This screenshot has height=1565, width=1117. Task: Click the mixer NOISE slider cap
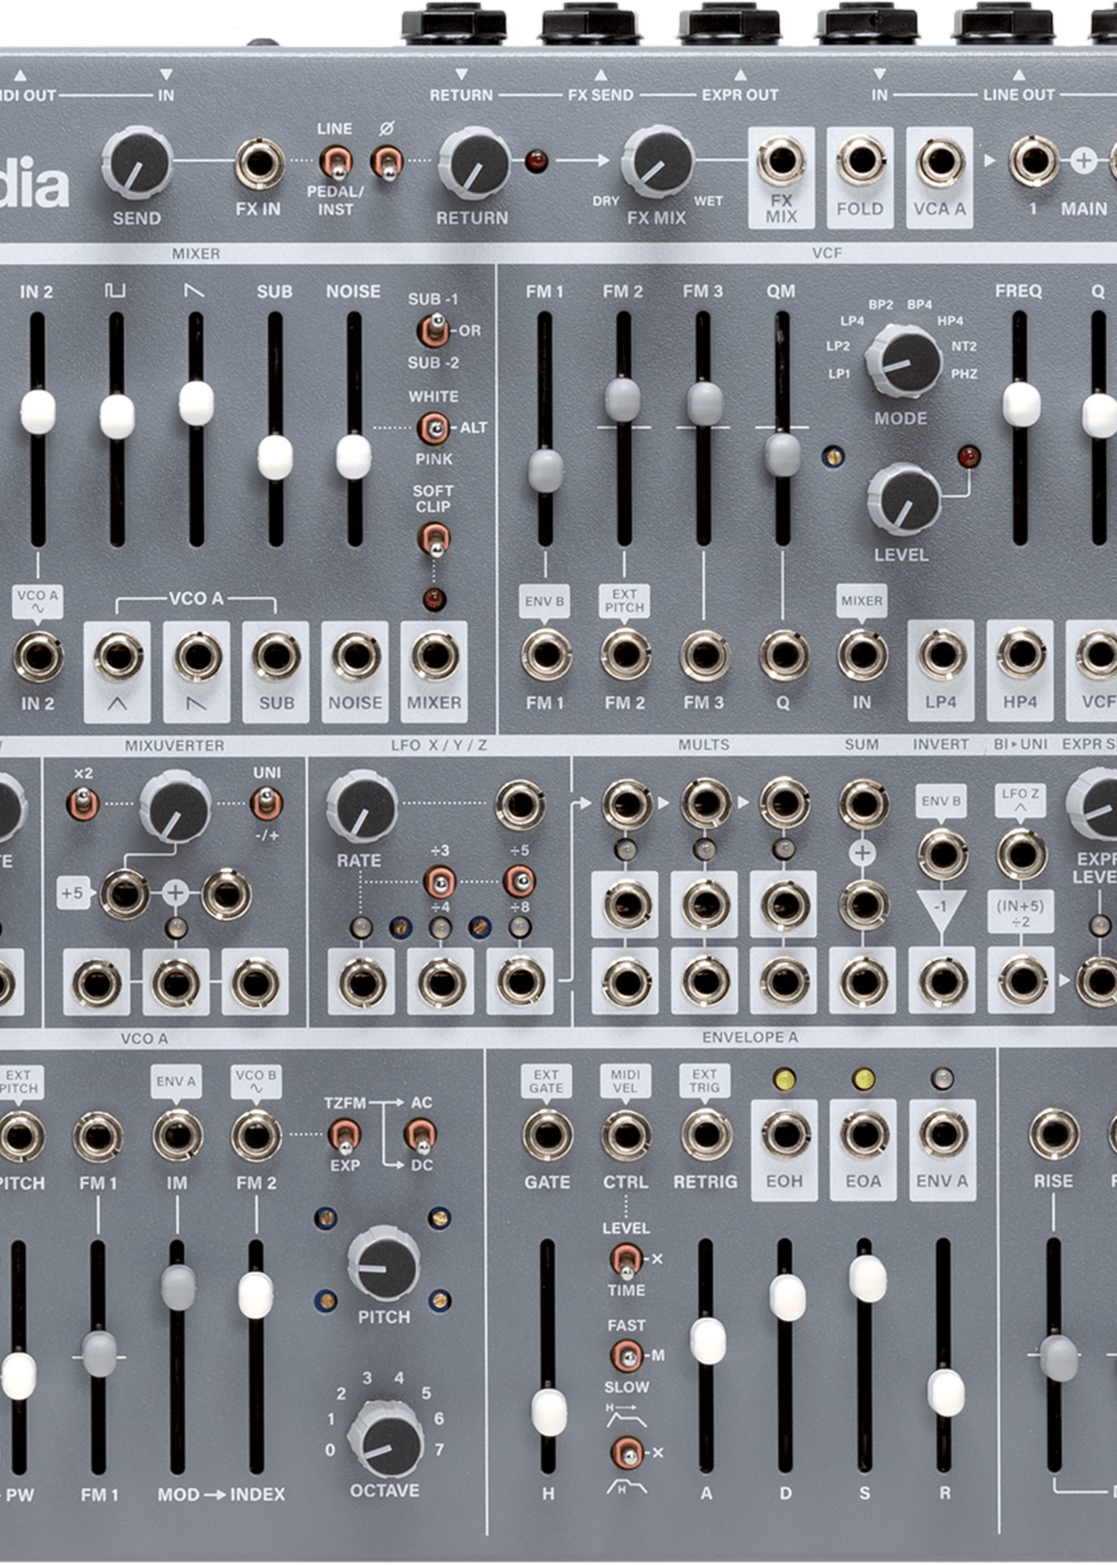(354, 456)
